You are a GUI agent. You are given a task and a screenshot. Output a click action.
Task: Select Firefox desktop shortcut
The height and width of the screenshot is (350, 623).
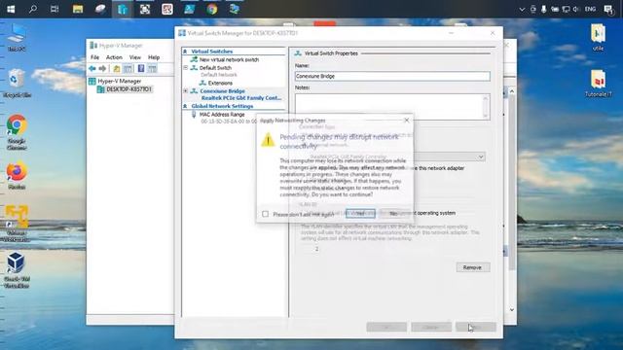pyautogui.click(x=17, y=175)
